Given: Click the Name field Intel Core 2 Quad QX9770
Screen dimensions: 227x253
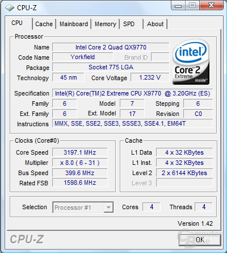Looking at the screenshot, I should coord(111,47).
